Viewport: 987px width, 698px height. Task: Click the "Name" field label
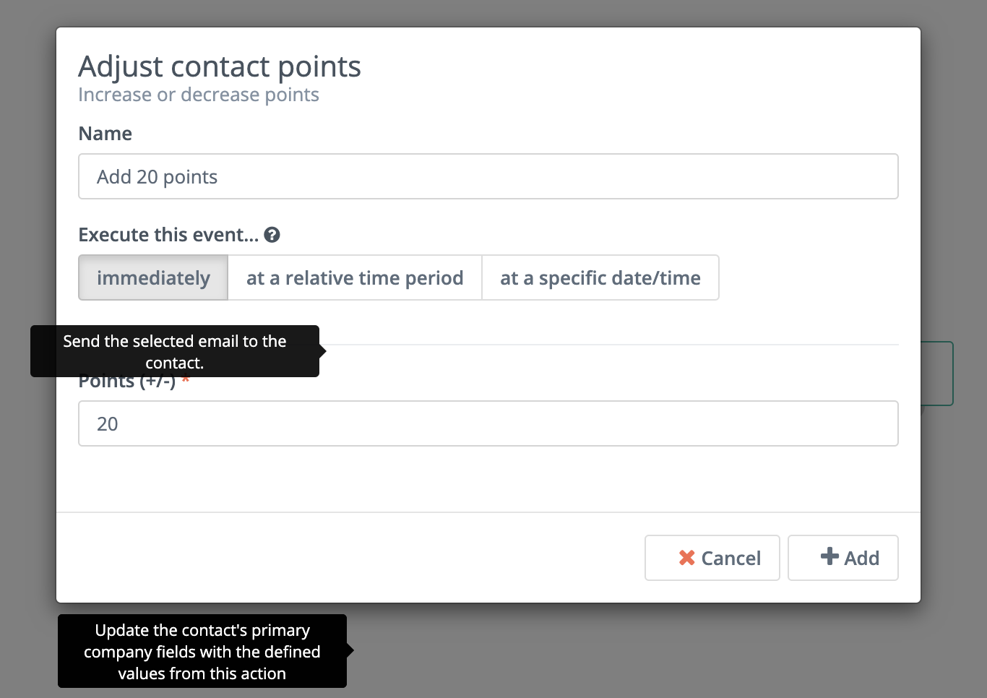point(105,134)
